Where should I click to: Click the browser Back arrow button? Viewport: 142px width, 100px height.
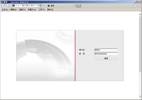coord(3,6)
